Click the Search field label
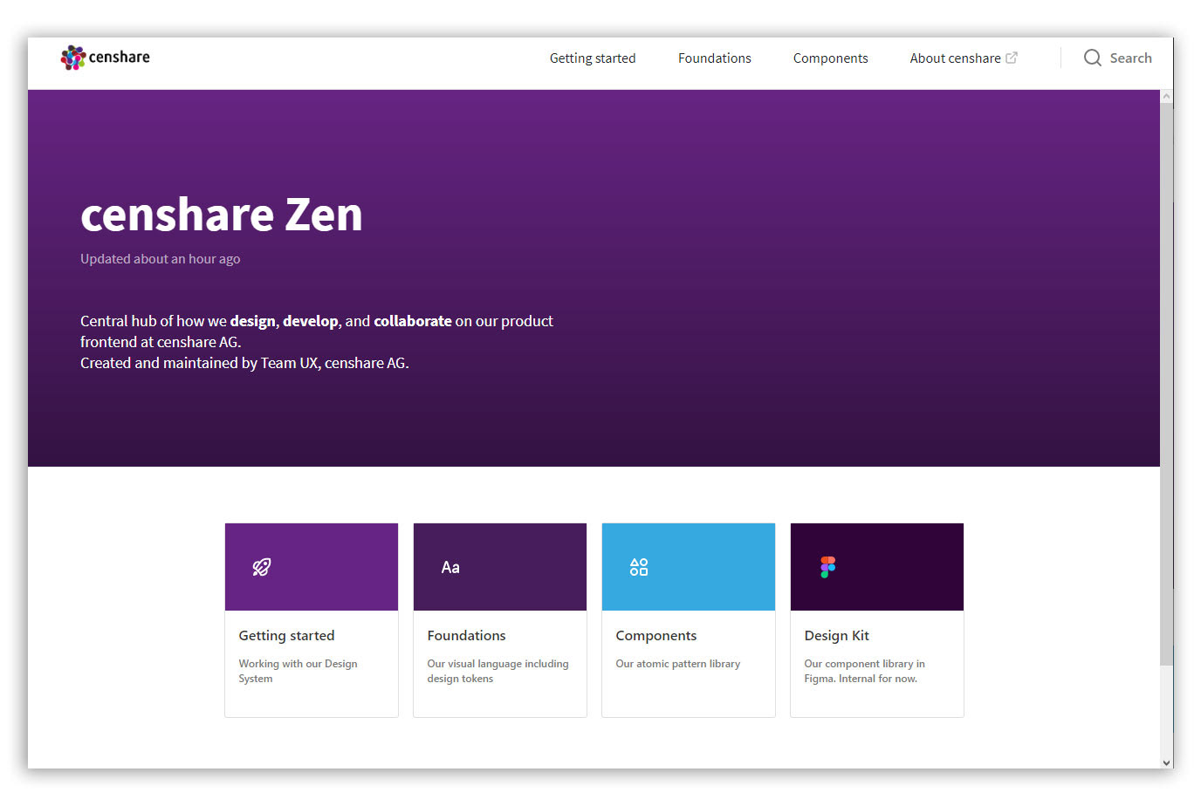 pos(1131,58)
